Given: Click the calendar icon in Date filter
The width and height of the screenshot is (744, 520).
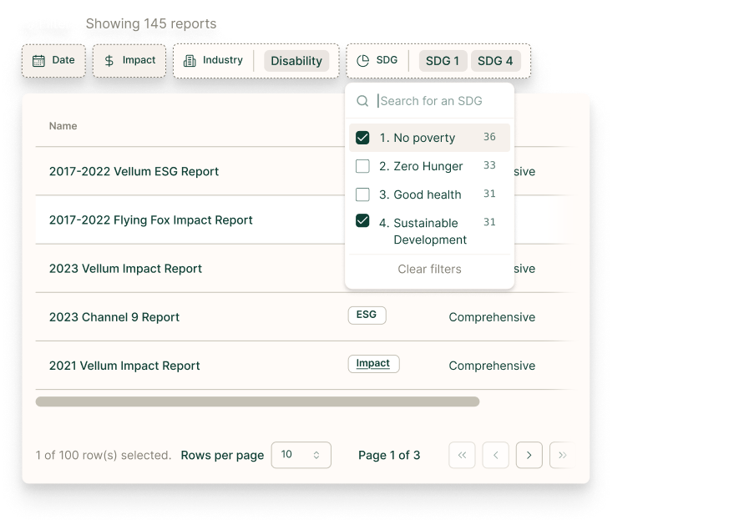Looking at the screenshot, I should coord(38,61).
